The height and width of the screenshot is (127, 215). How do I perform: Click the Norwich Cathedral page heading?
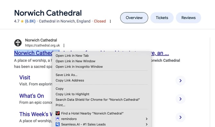pos(48,13)
